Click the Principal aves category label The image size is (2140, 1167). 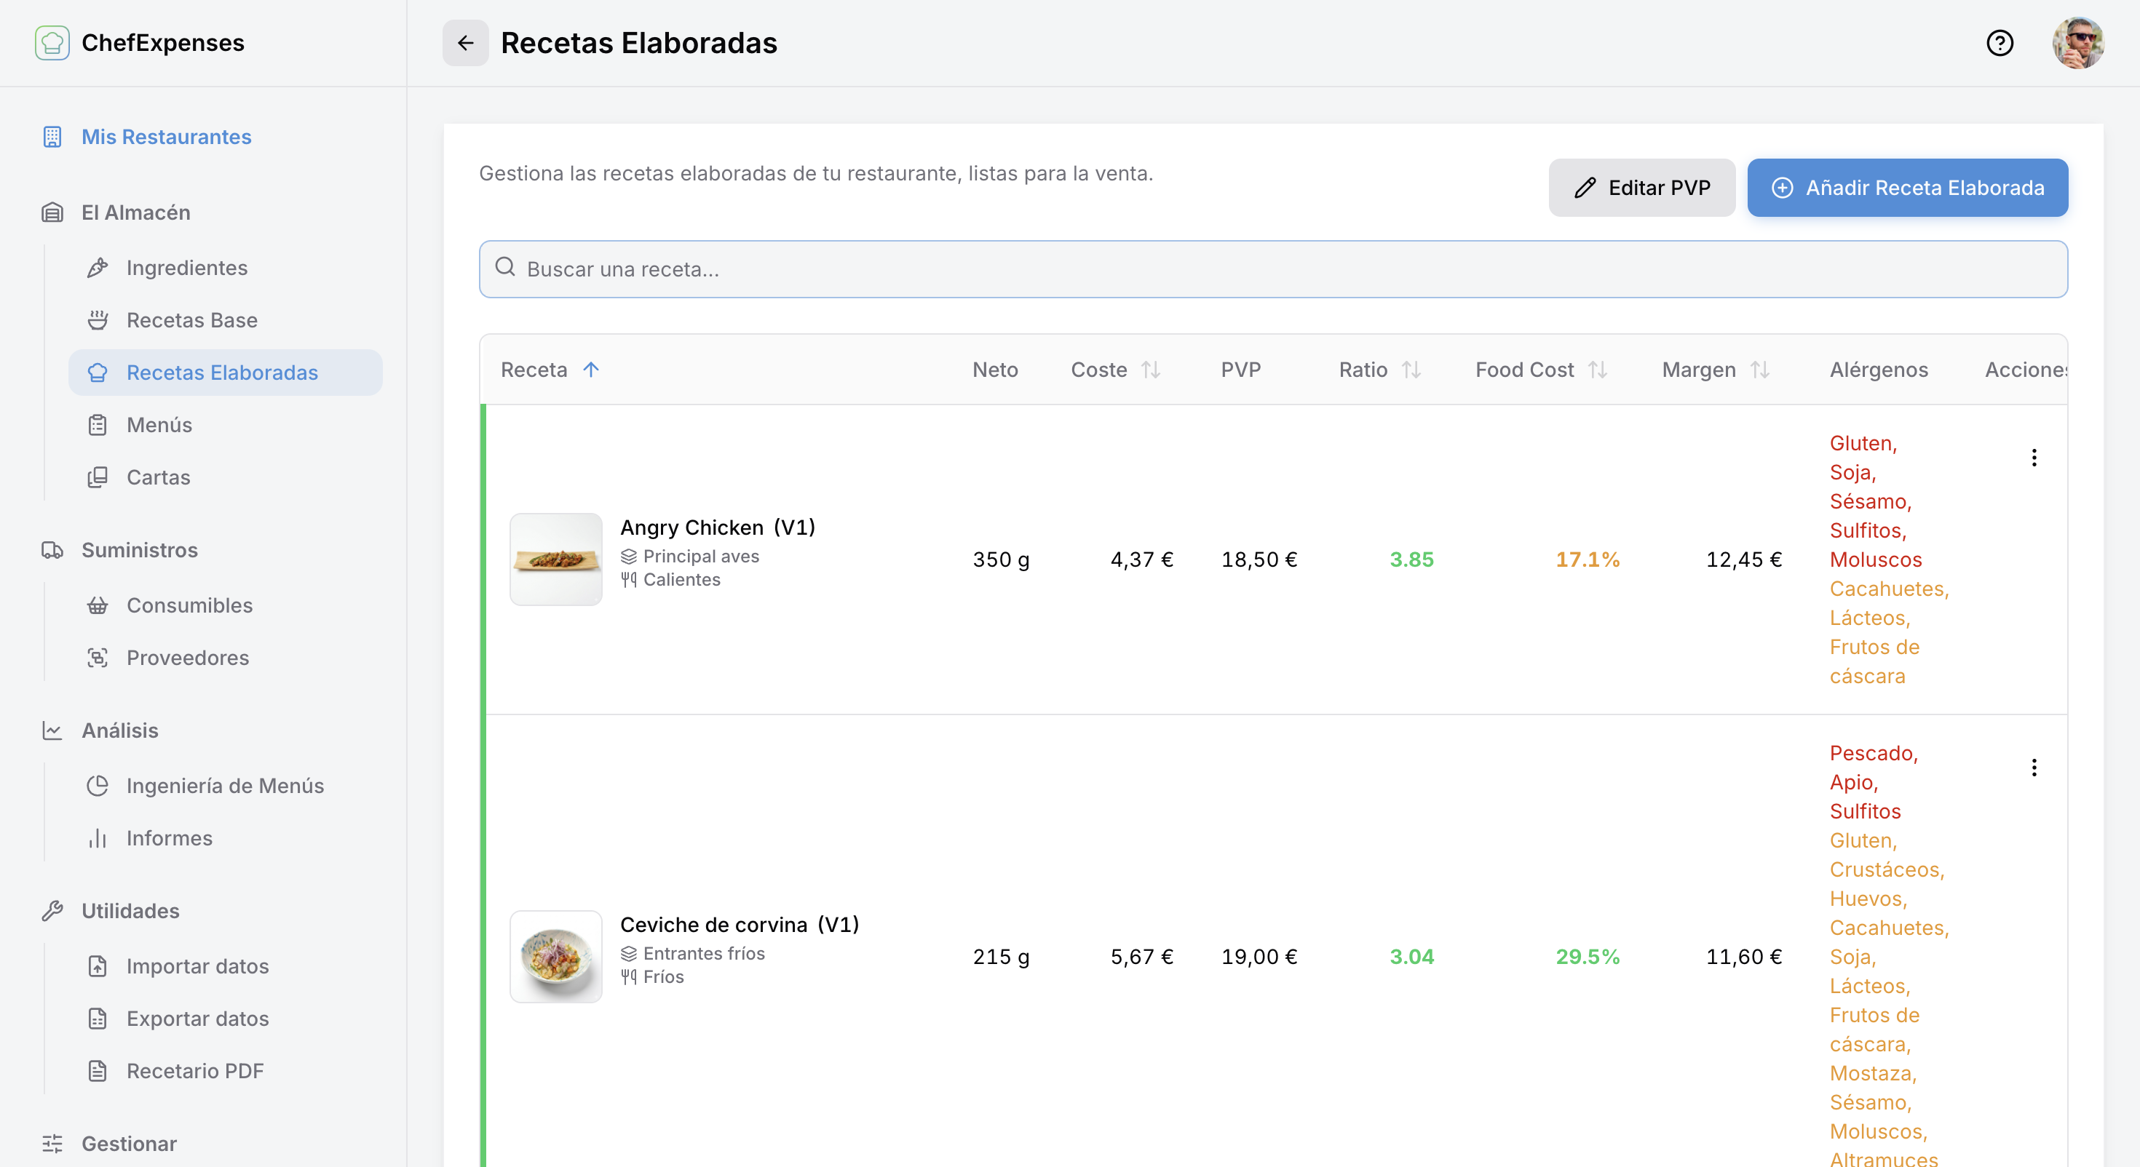[x=700, y=556]
